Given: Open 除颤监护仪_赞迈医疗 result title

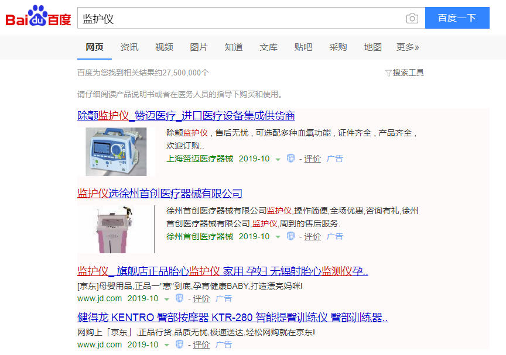Looking at the screenshot, I should [x=186, y=115].
